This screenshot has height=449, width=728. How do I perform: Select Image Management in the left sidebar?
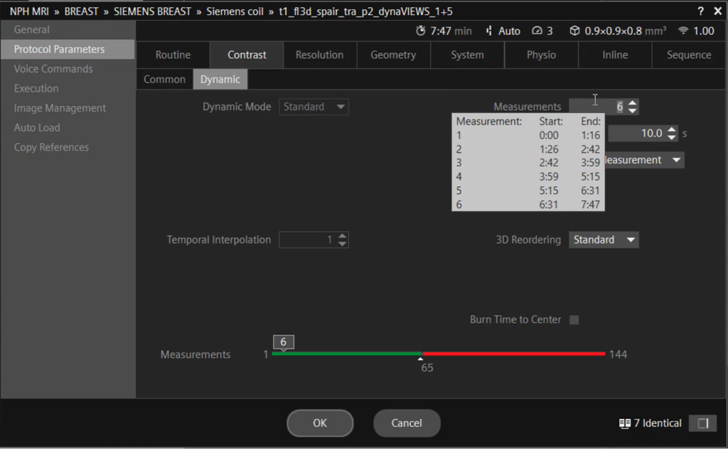point(60,108)
